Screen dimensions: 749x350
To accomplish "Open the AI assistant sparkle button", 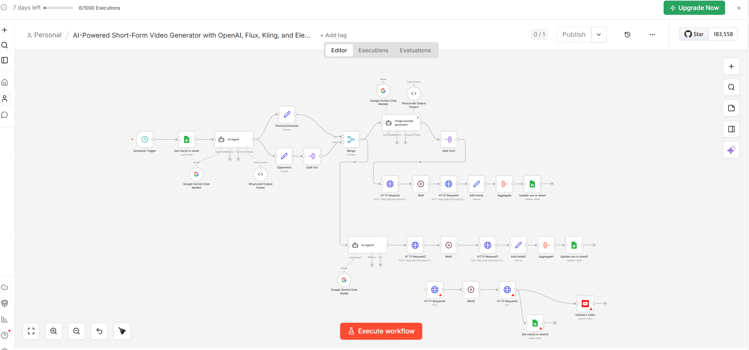I will (x=731, y=150).
